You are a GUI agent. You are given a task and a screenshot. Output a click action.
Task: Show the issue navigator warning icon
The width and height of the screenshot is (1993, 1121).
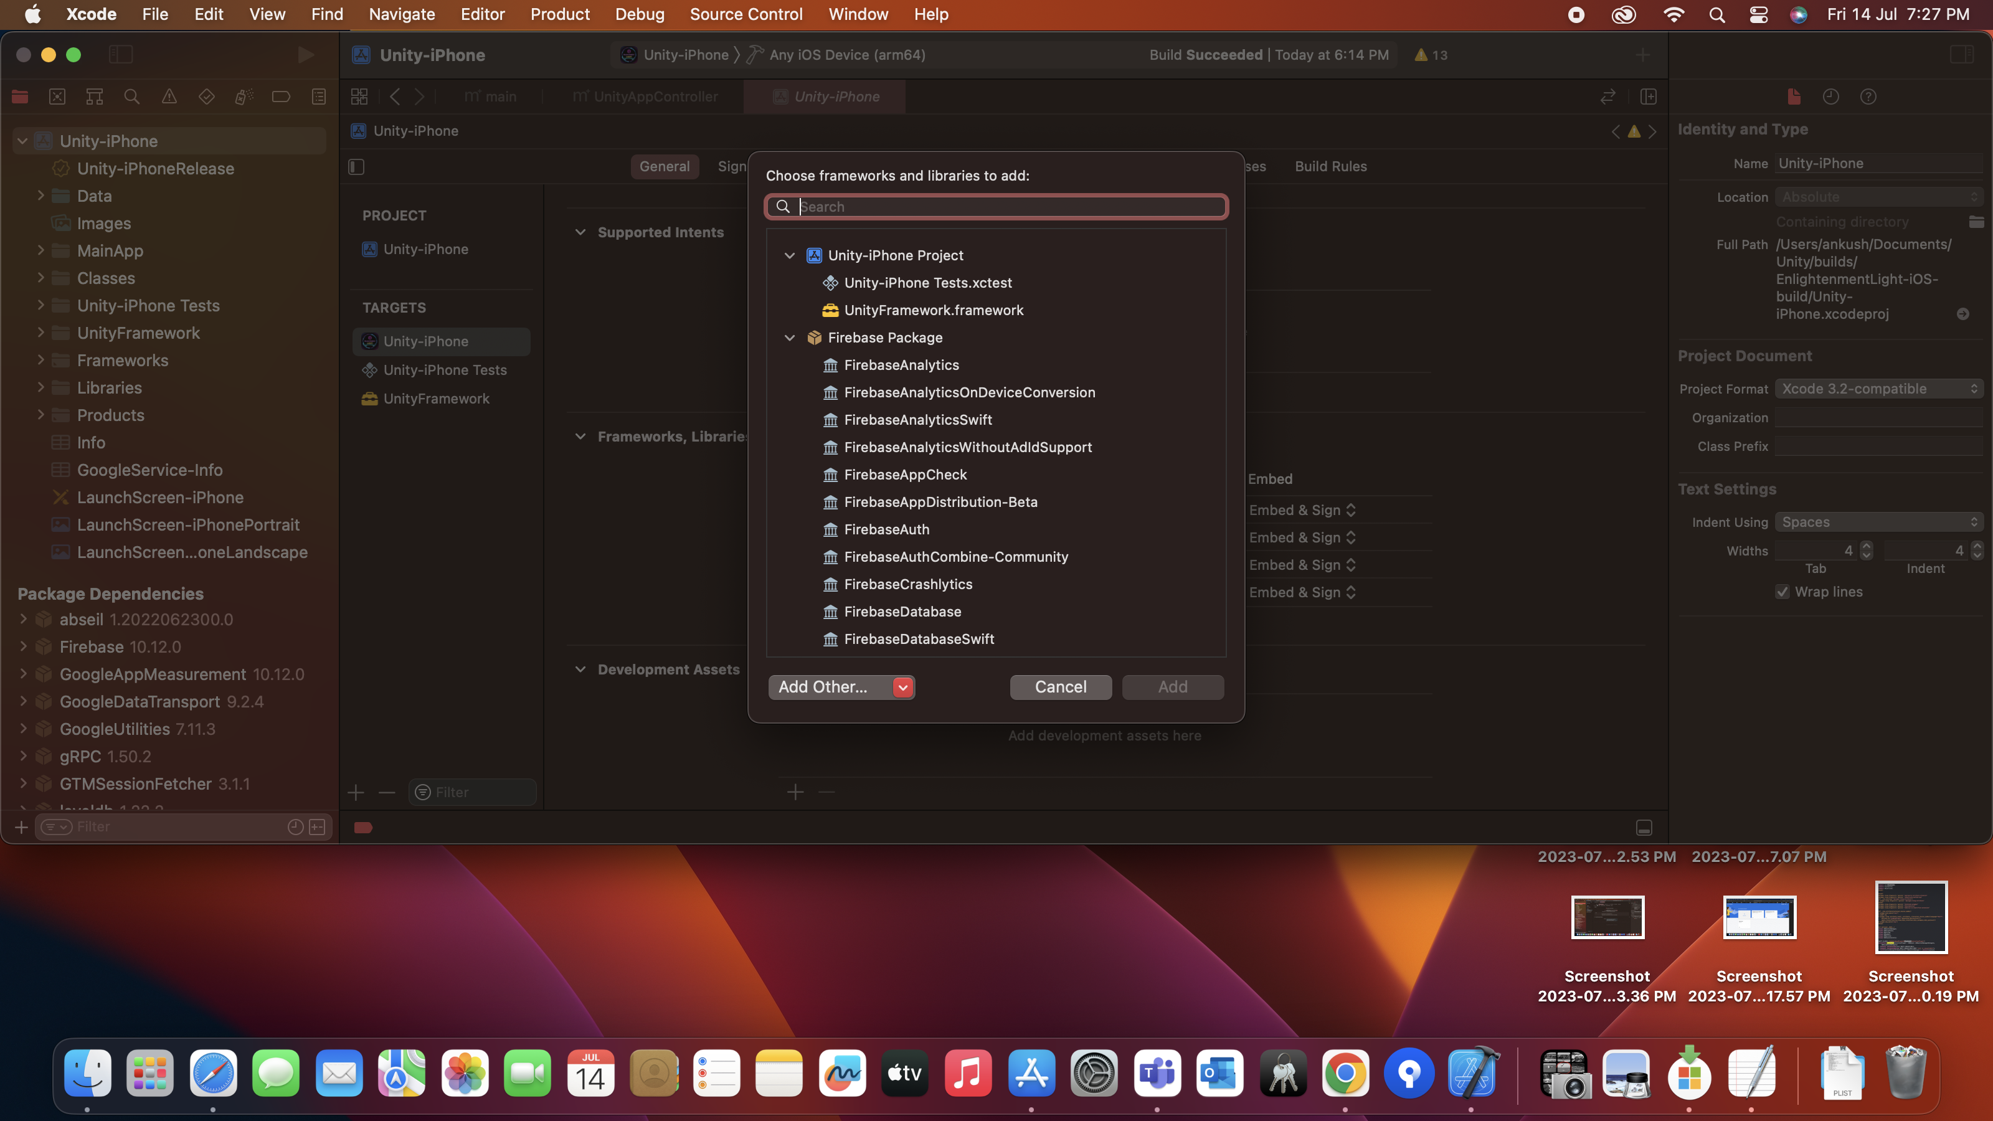coord(169,97)
